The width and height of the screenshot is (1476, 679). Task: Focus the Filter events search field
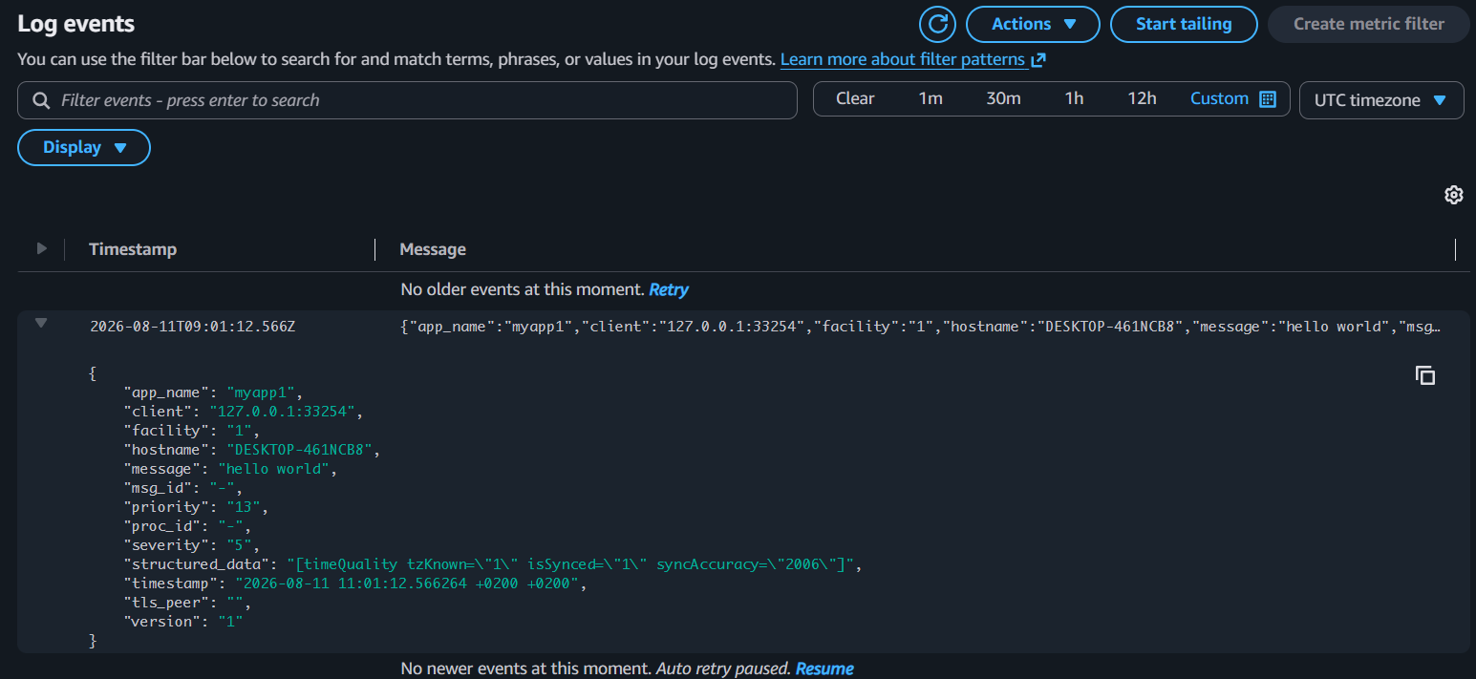click(x=407, y=100)
